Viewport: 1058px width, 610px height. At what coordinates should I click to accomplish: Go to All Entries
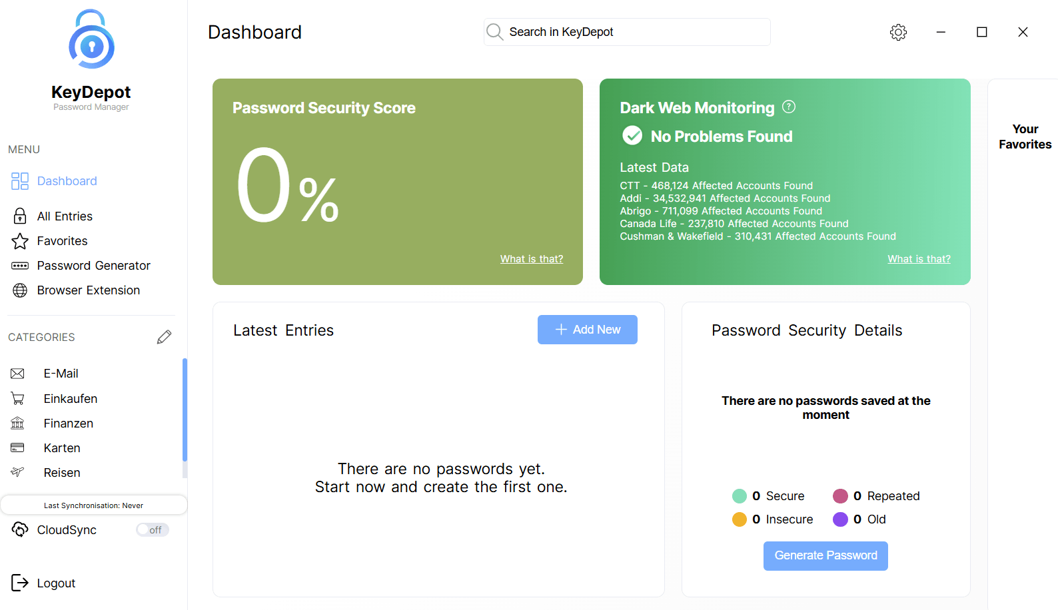[52, 216]
